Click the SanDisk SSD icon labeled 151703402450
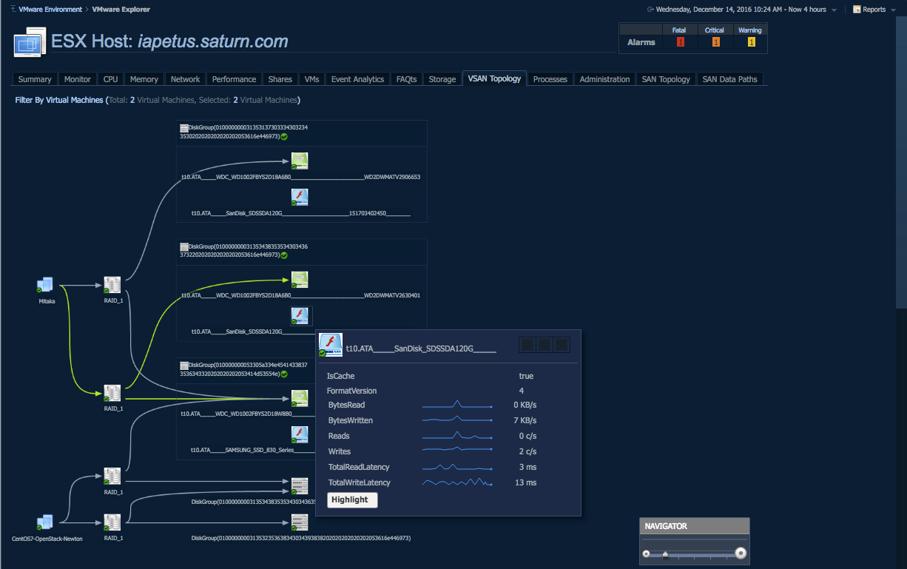 pos(300,197)
